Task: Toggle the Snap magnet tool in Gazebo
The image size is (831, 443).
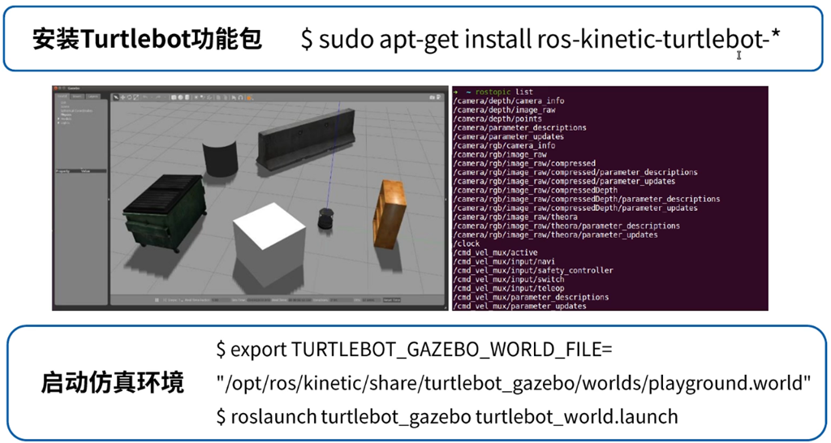Action: (240, 97)
